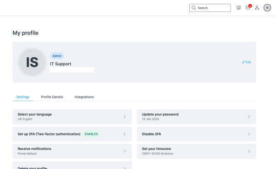Open Delete your profile setting

[72, 165]
